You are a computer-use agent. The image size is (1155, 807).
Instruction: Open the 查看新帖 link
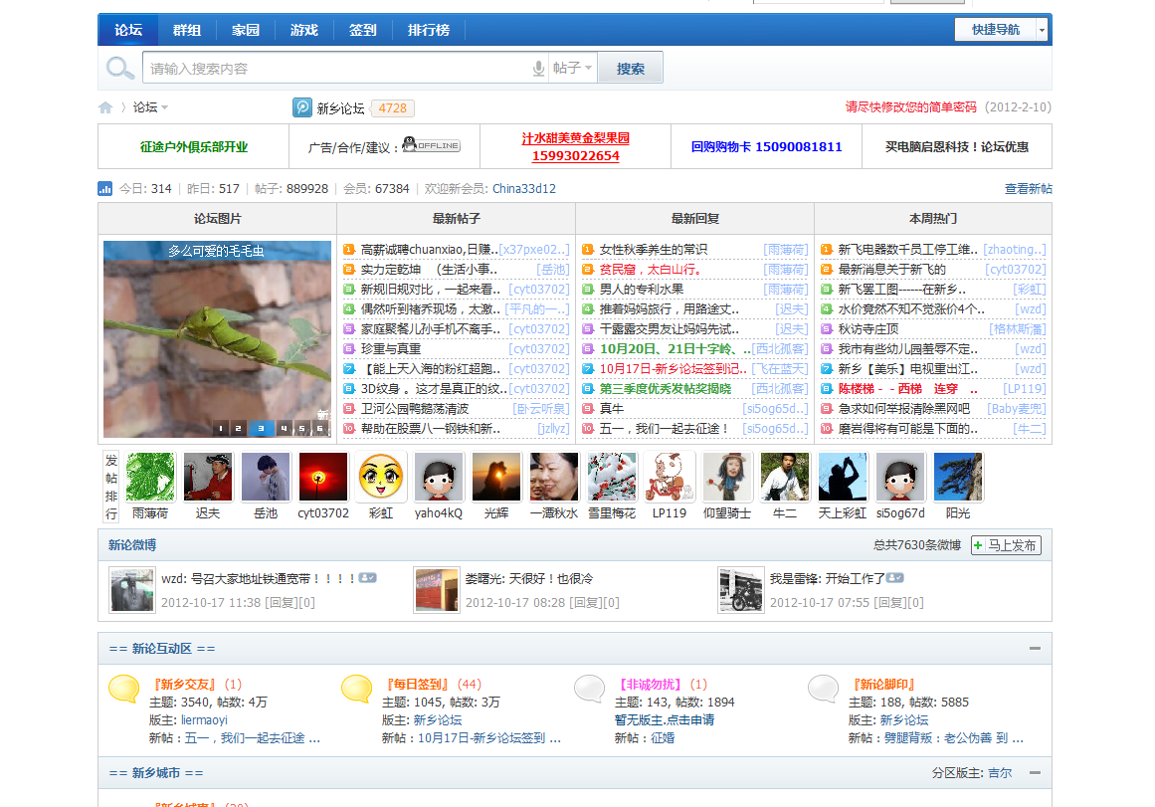[1028, 188]
